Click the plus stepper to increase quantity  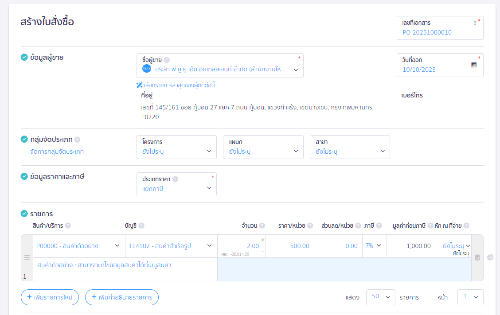tap(263, 240)
